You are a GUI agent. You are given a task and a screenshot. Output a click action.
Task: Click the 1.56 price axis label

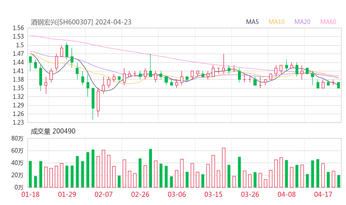tap(18, 28)
